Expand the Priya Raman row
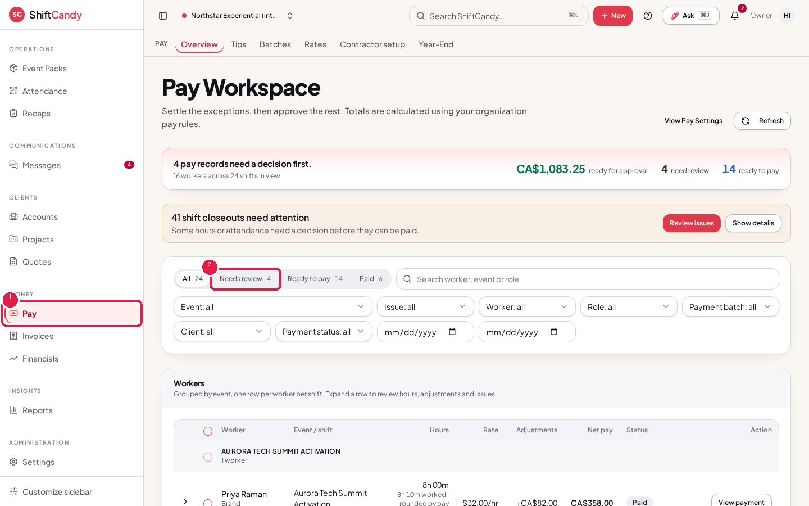Viewport: 809px width, 506px height. point(185,502)
